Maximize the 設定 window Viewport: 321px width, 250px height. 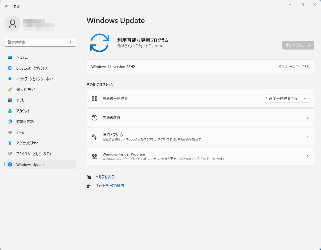302,5
